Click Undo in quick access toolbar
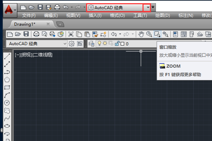 [x=66, y=7]
